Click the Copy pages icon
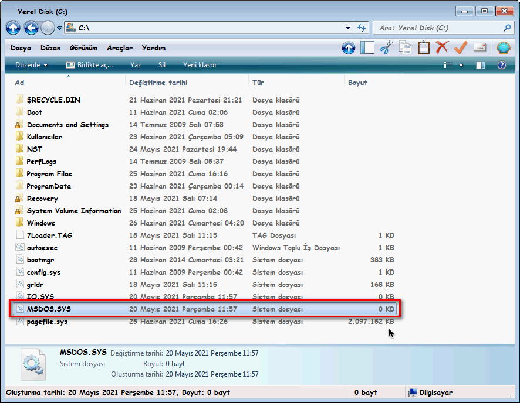Viewport: 520px width, 403px height. tap(405, 47)
